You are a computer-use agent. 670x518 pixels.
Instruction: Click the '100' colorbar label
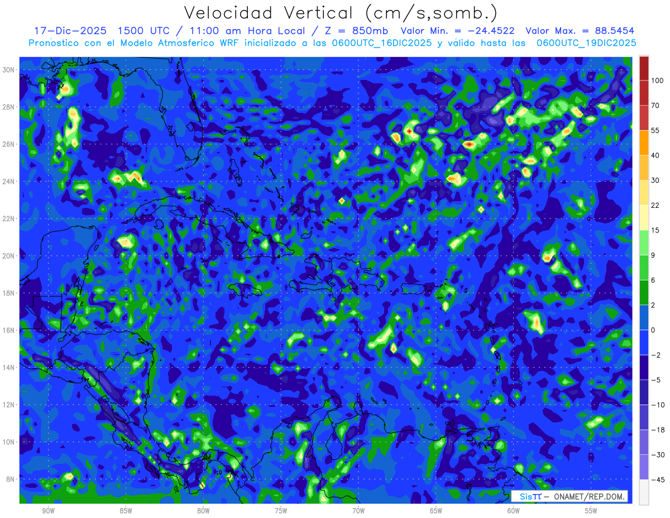[x=657, y=80]
